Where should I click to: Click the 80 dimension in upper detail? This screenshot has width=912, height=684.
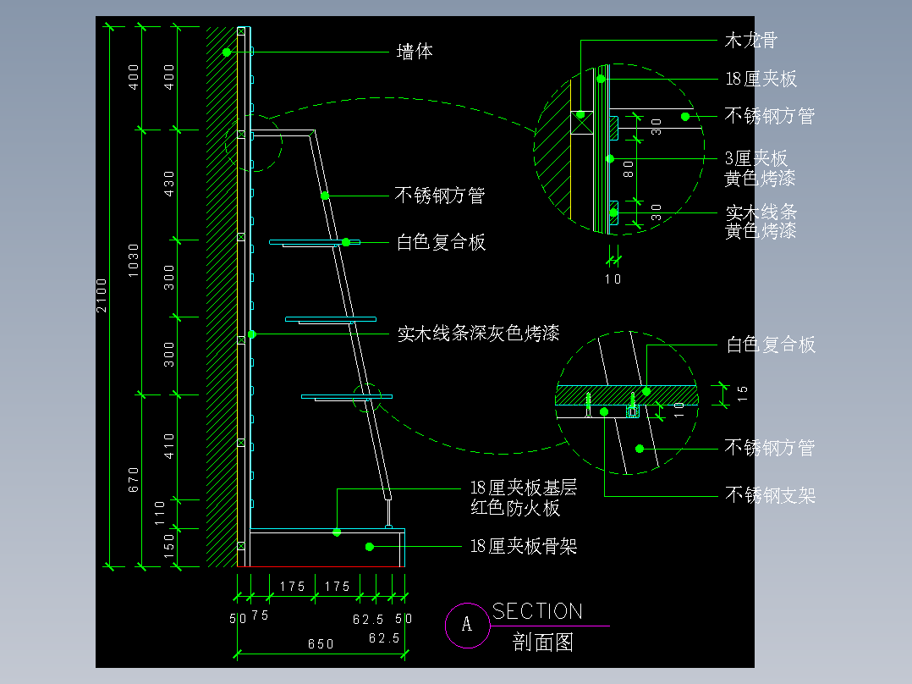629,169
